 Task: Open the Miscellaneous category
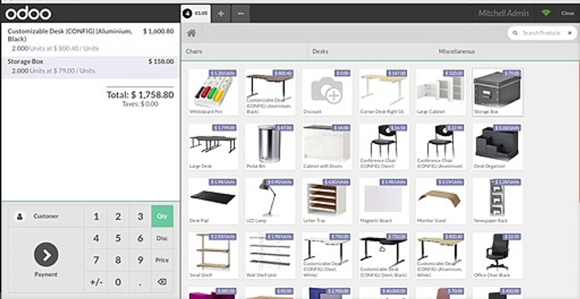[x=506, y=51]
